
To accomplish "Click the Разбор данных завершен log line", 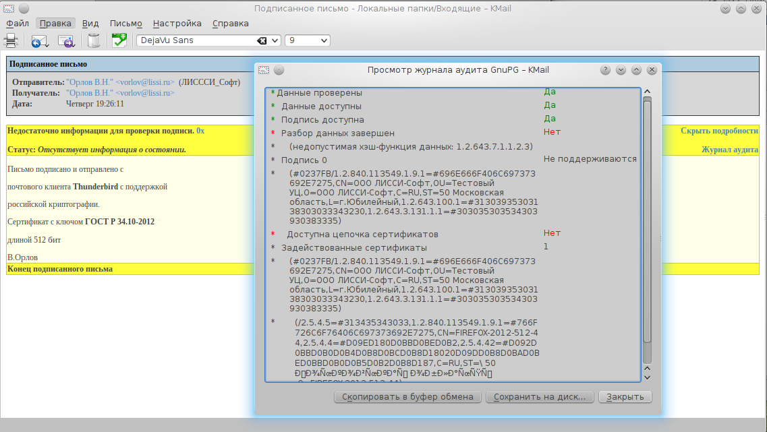I will [337, 133].
